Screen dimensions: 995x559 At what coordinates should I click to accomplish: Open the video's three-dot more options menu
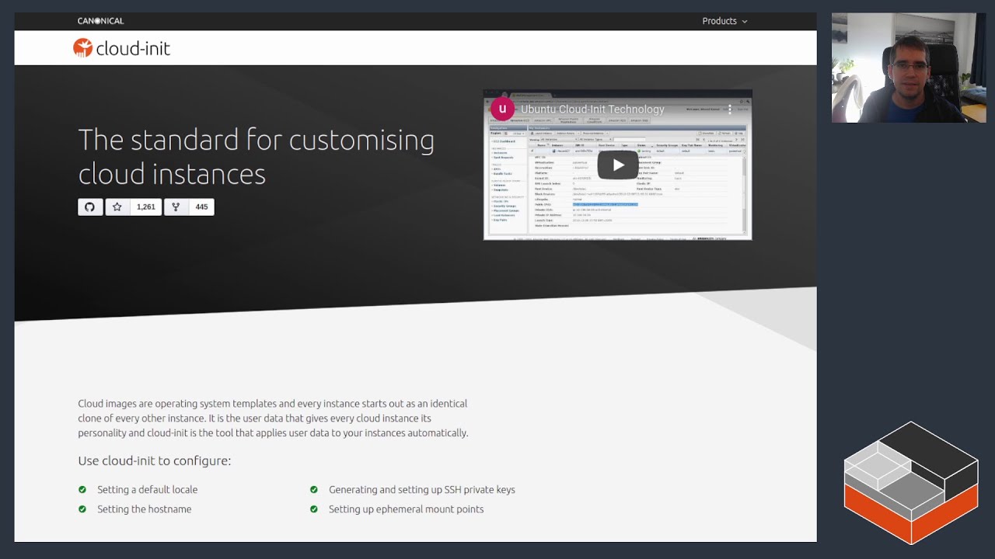729,109
